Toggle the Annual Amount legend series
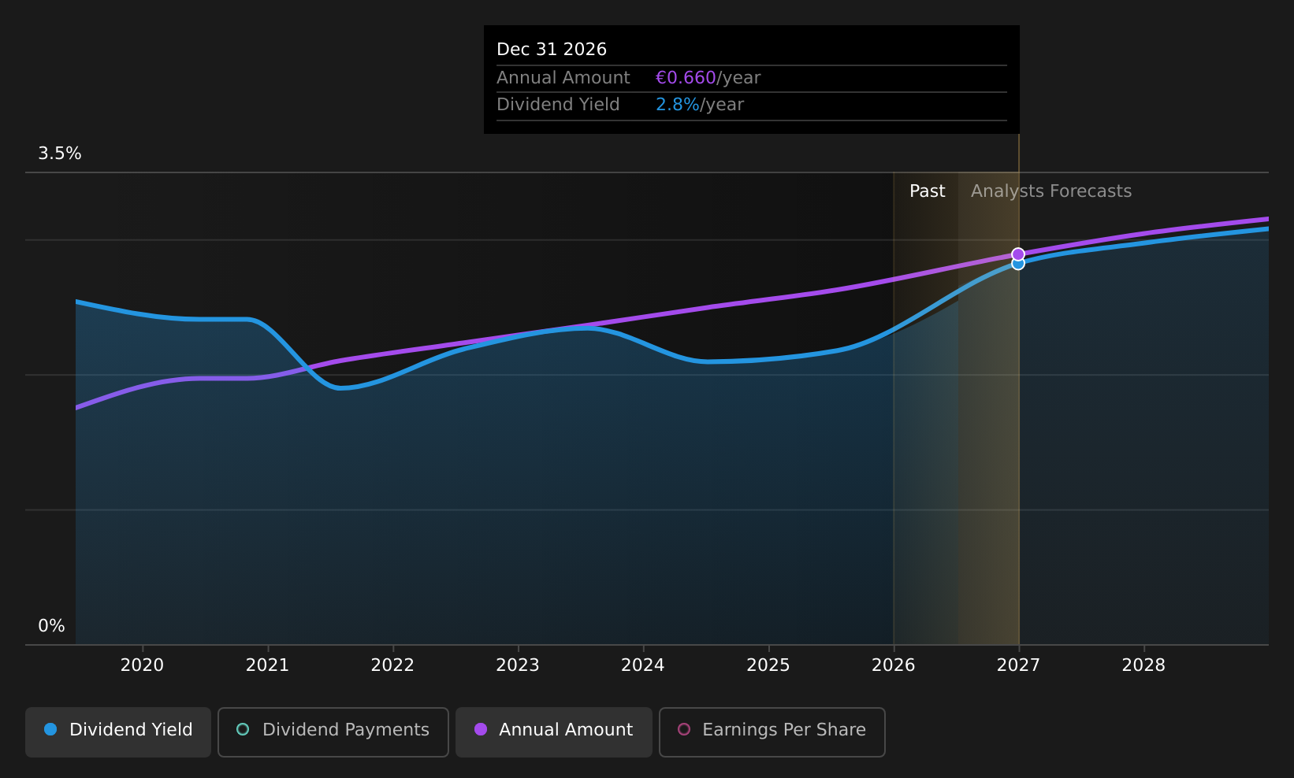 tap(553, 732)
